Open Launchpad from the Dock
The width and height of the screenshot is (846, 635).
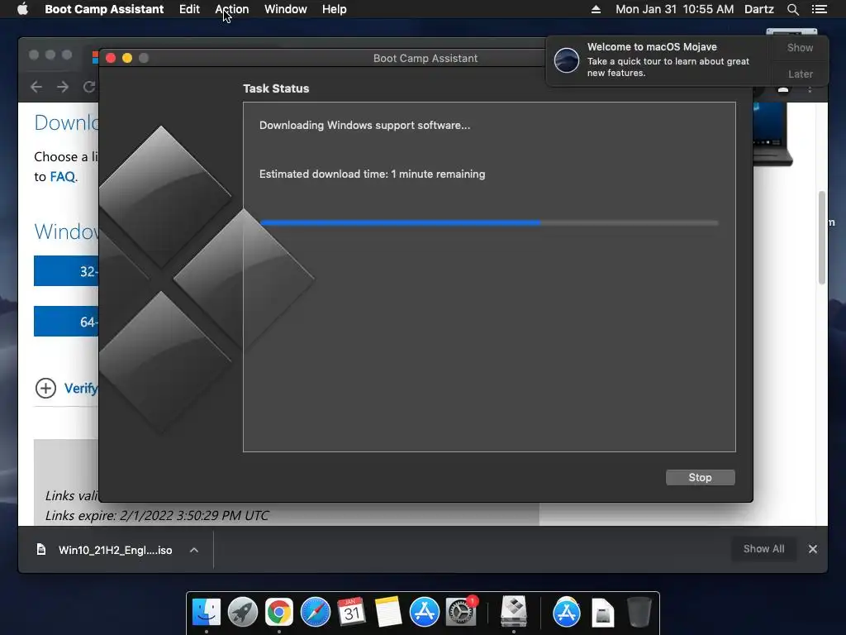(x=242, y=612)
